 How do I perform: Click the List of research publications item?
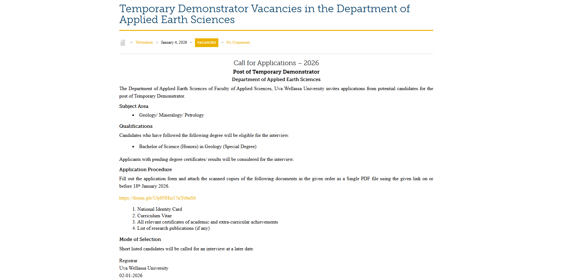click(173, 228)
